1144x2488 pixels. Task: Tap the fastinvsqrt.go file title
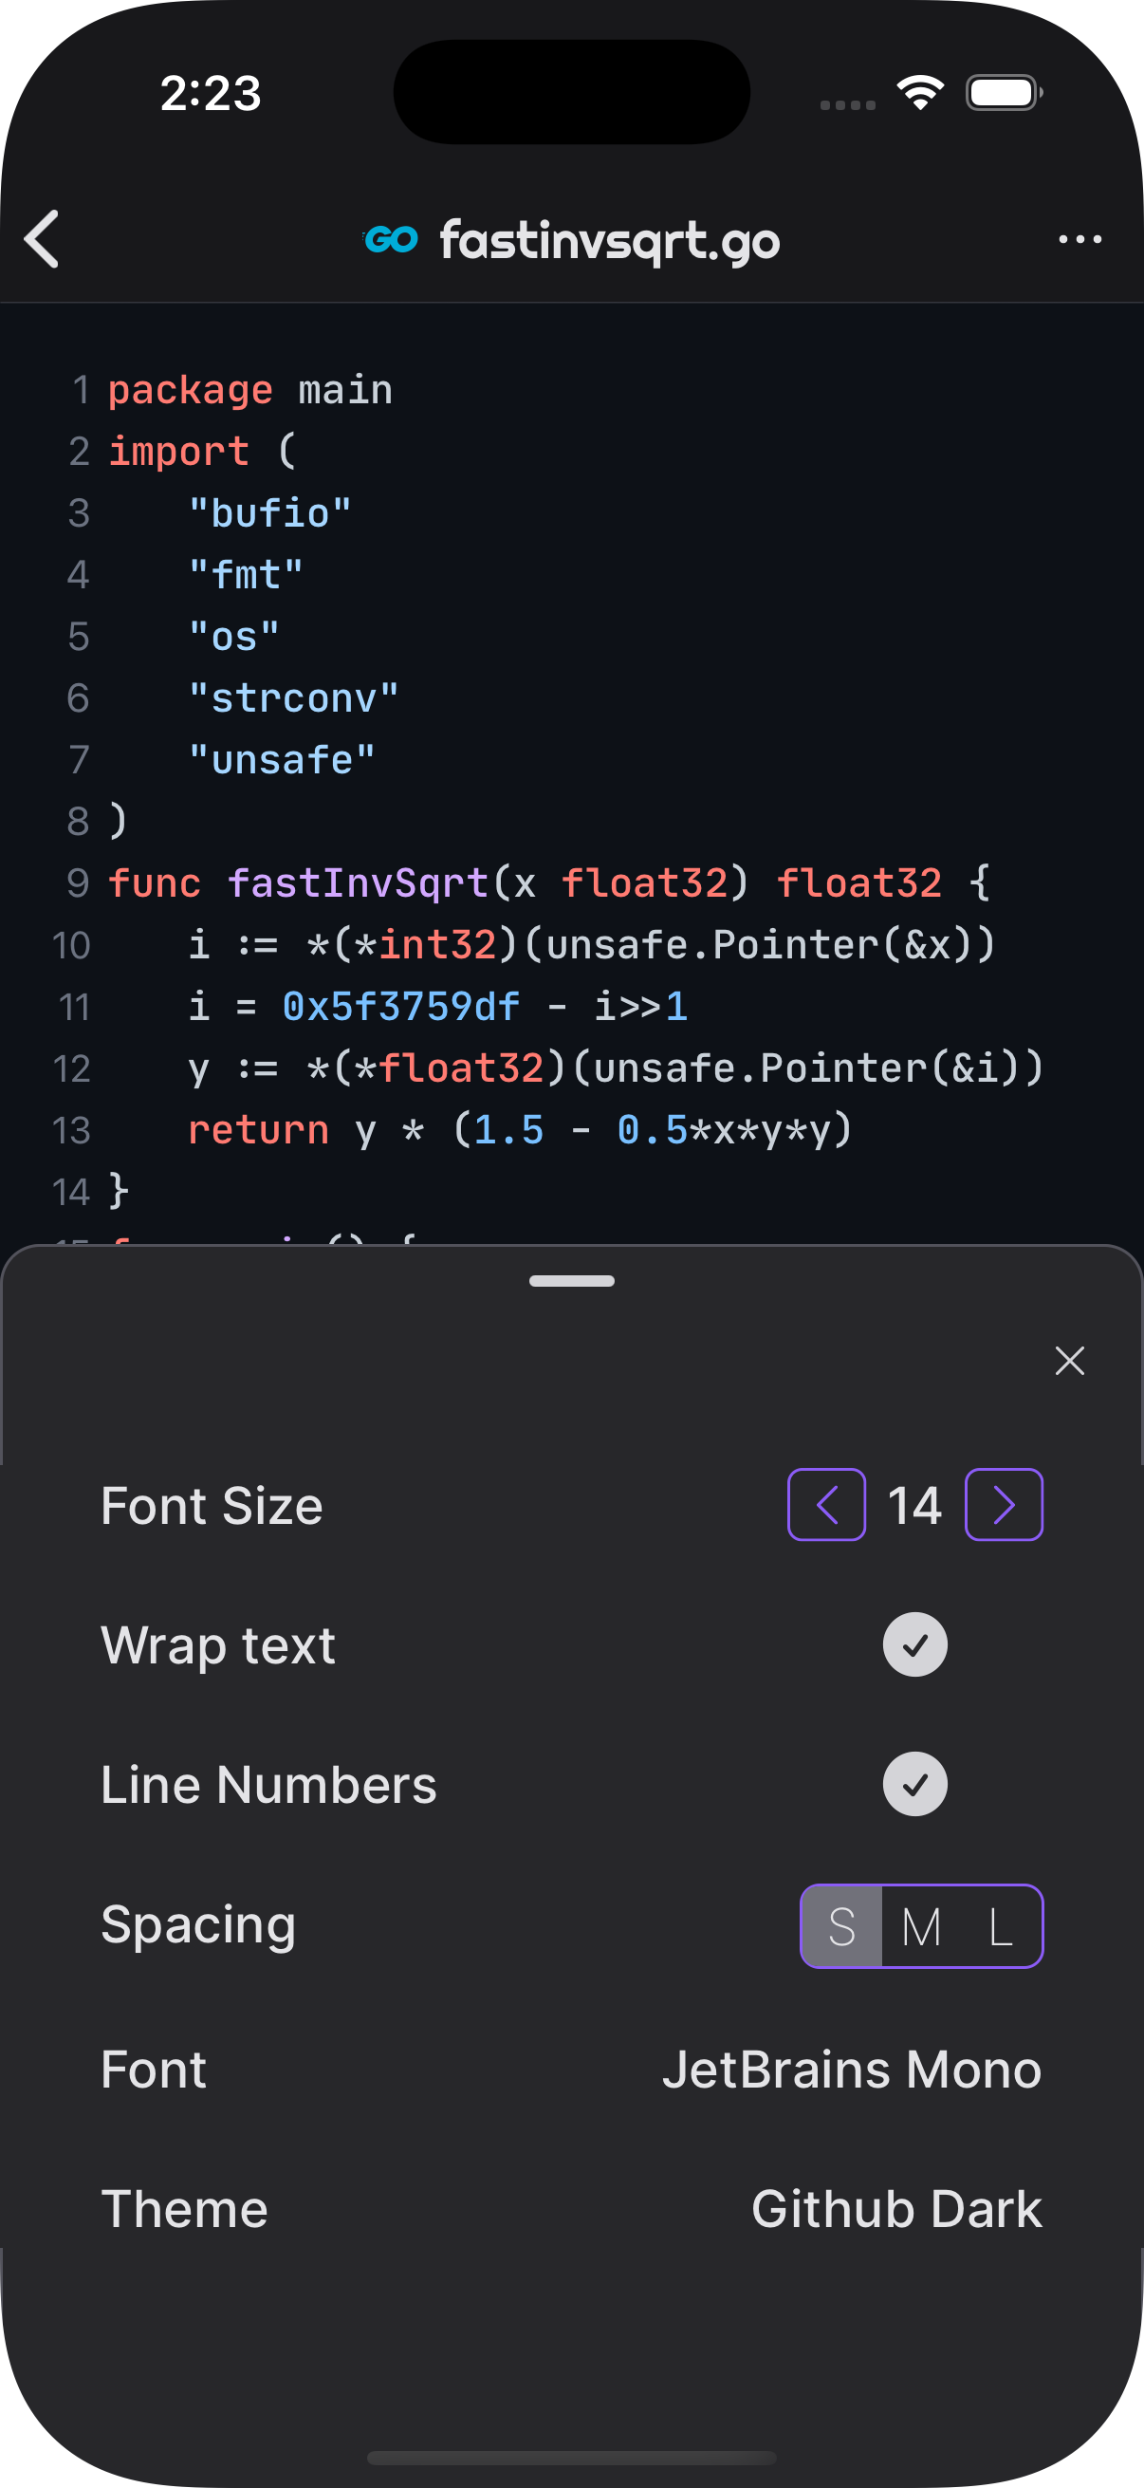[x=609, y=239]
